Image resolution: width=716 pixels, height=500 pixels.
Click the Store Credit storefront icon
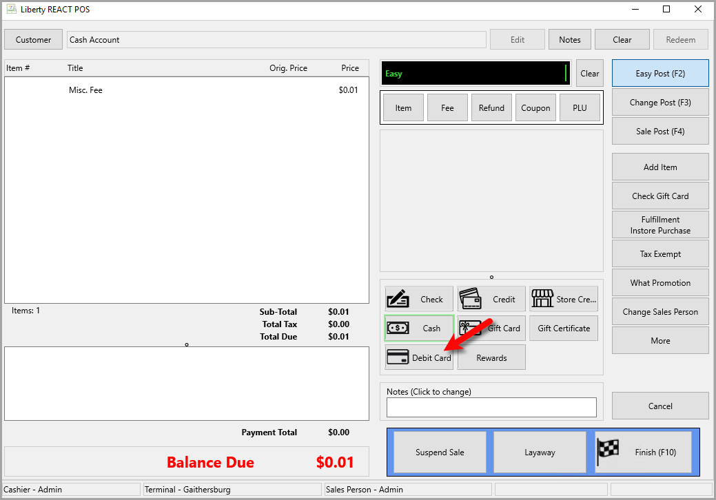click(x=542, y=298)
